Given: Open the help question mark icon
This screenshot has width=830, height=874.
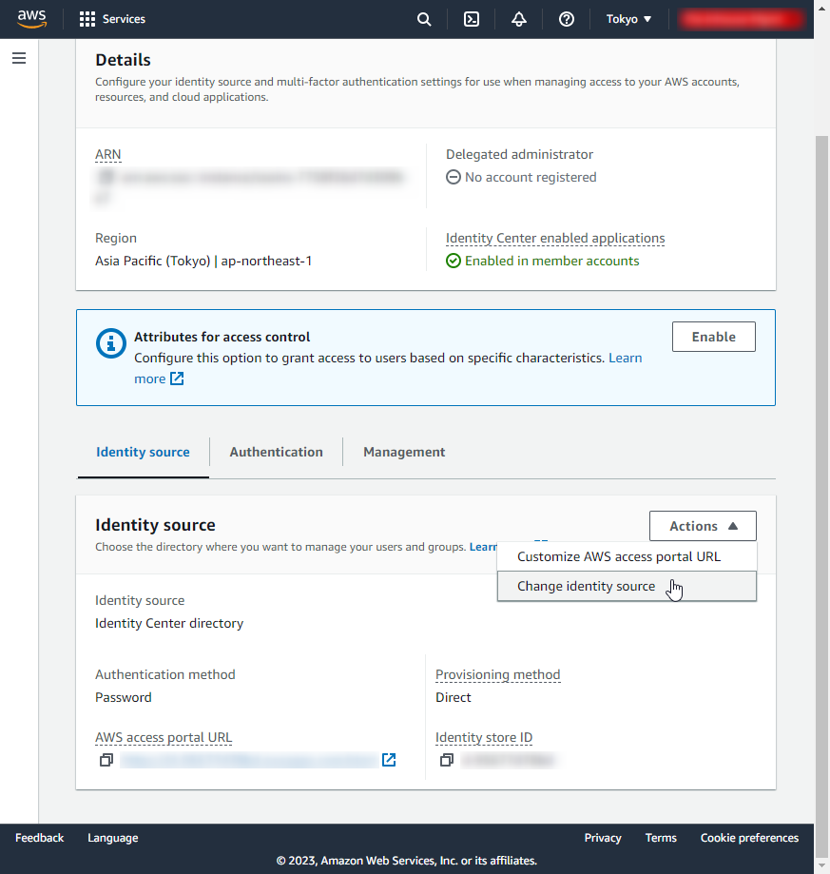Looking at the screenshot, I should pos(566,19).
